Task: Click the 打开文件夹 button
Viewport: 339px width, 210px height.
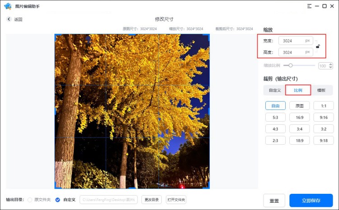Action: pos(176,200)
